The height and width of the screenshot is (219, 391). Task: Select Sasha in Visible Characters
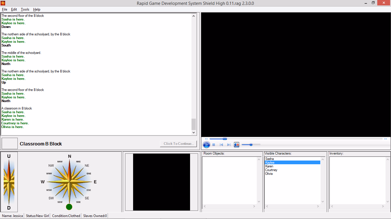tap(292, 159)
